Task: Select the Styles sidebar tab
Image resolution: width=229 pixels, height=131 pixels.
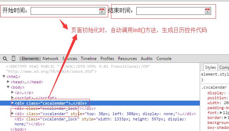Action: coord(210,67)
